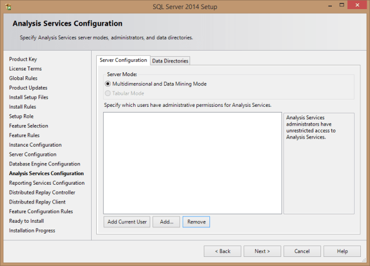Viewport: 370px width, 266px height.
Task: Select Reporting Services Configuration step
Action: point(47,183)
